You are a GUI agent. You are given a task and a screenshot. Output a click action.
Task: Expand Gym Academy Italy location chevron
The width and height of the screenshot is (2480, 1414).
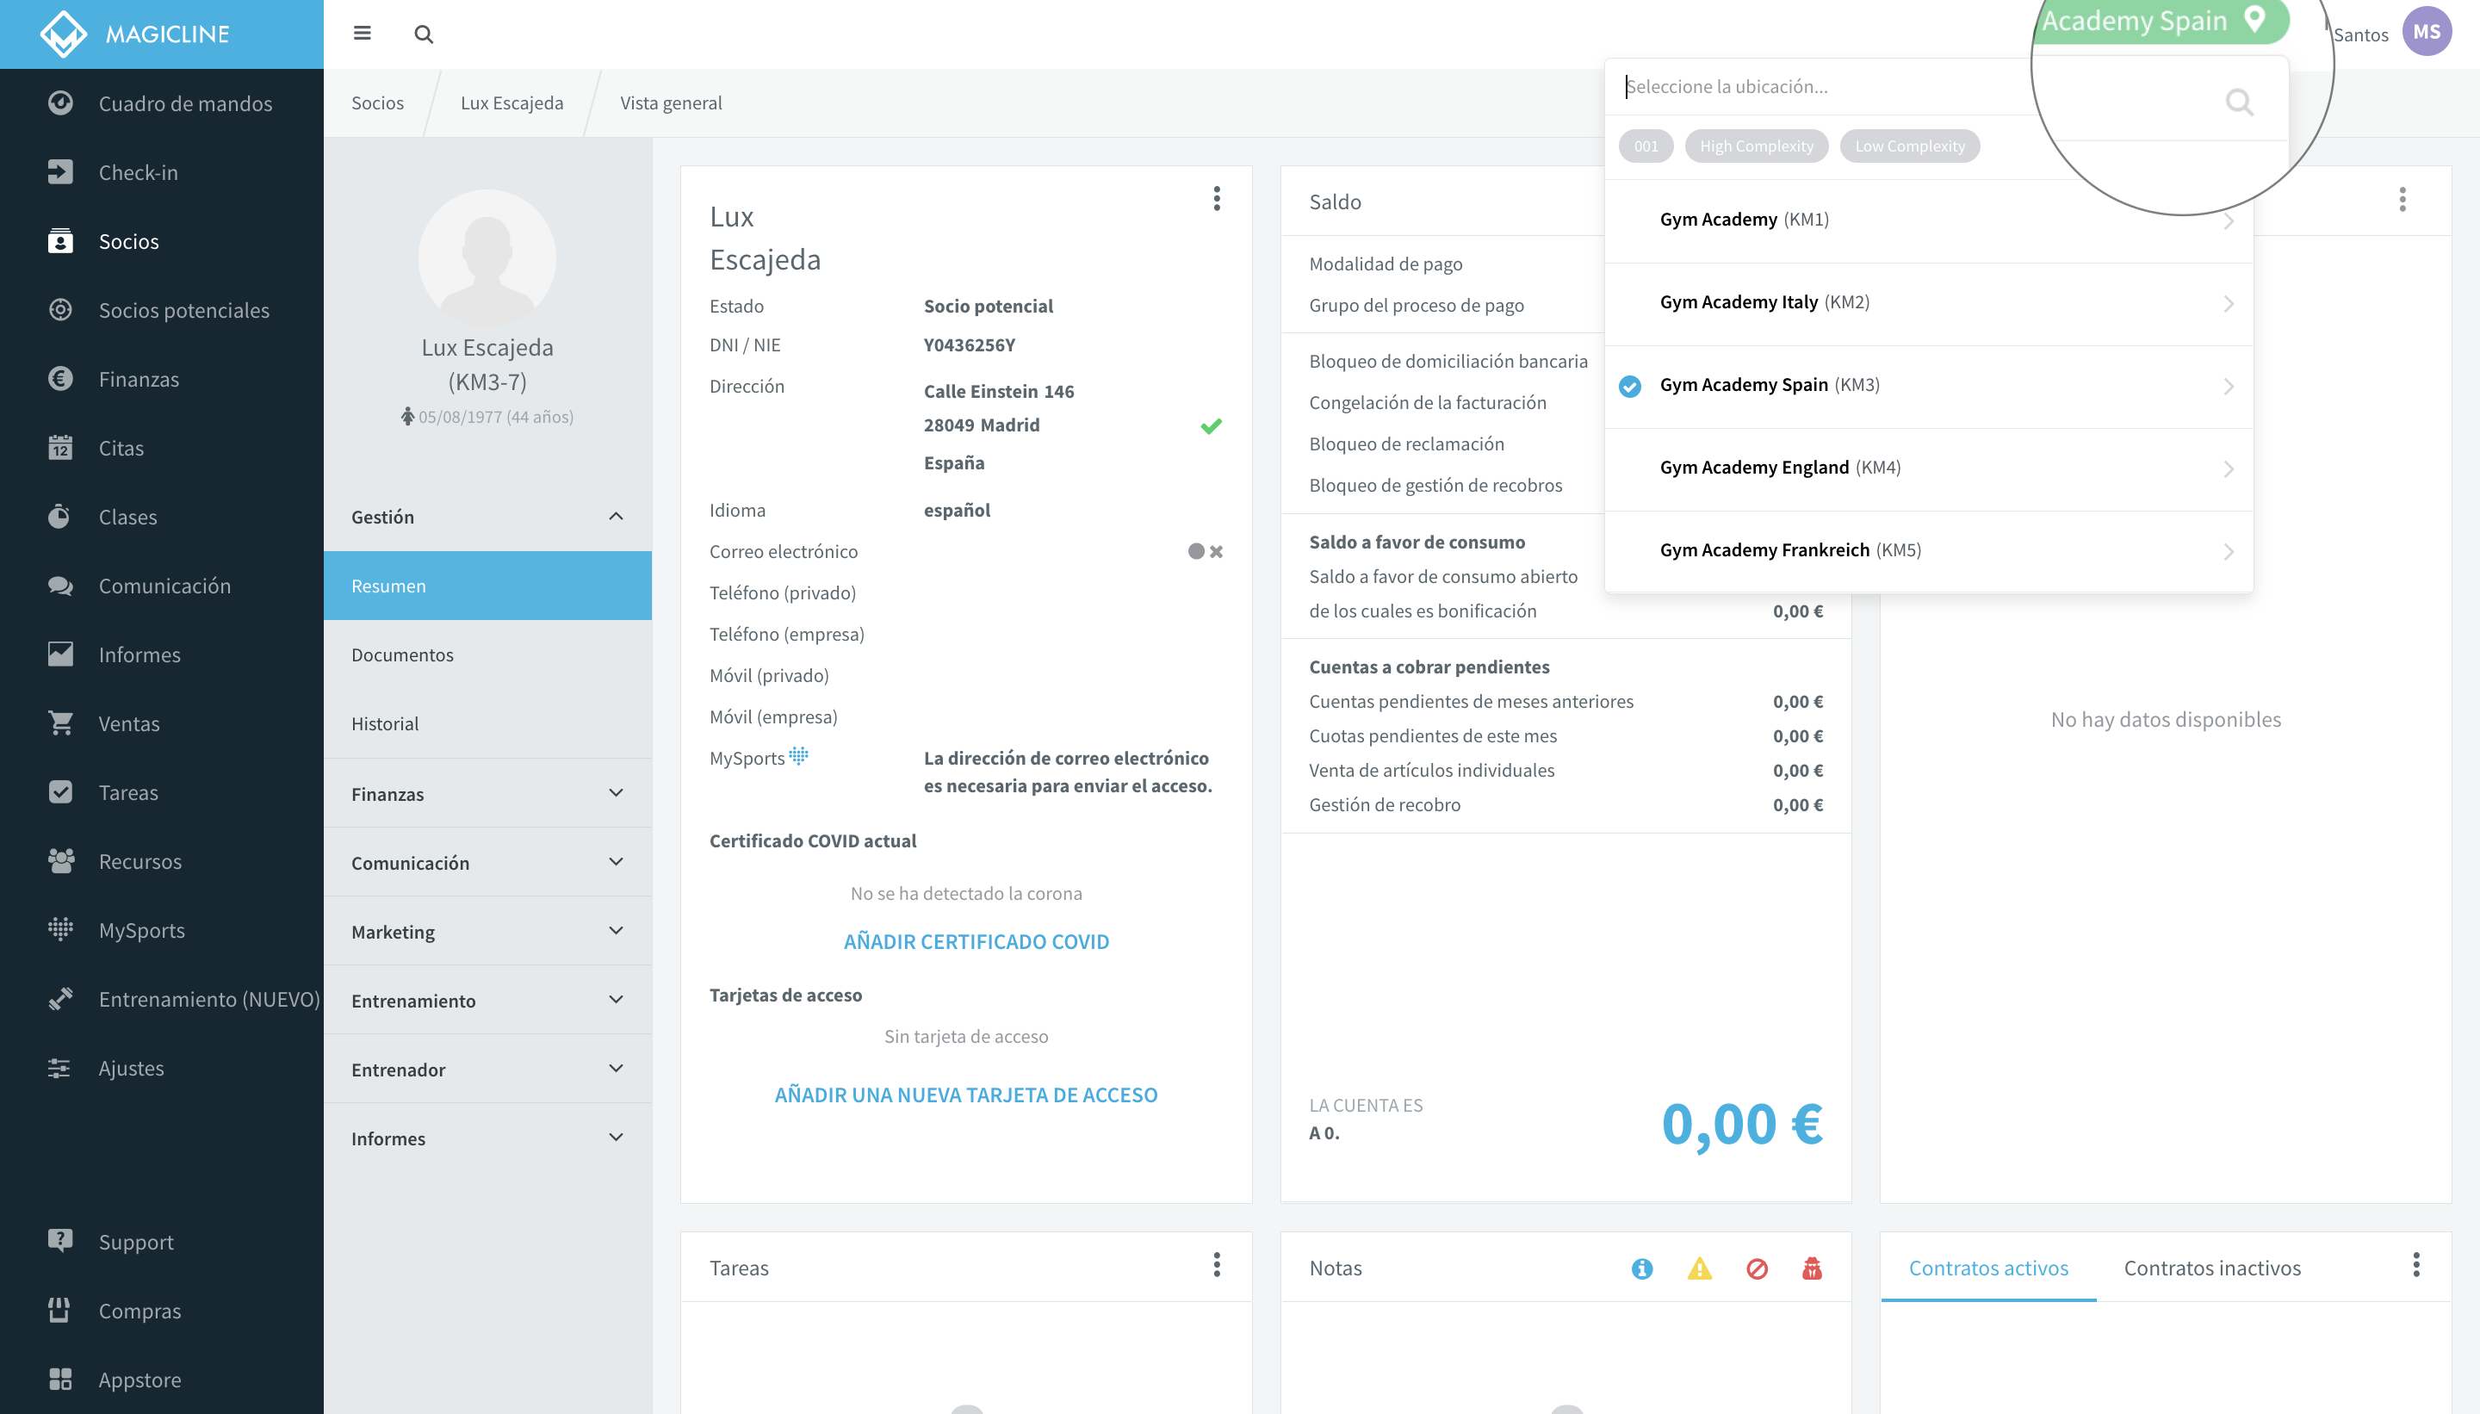pos(2229,304)
